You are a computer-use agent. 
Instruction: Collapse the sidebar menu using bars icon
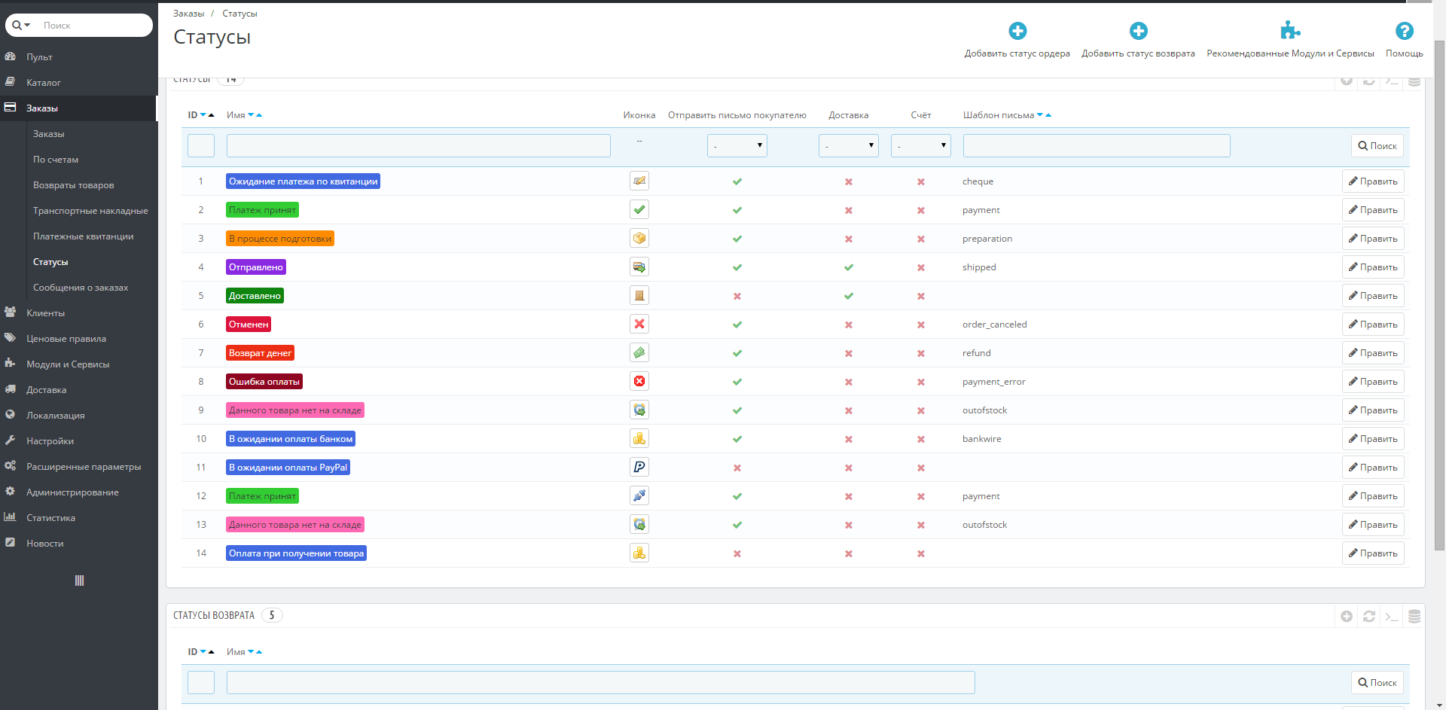[x=79, y=580]
